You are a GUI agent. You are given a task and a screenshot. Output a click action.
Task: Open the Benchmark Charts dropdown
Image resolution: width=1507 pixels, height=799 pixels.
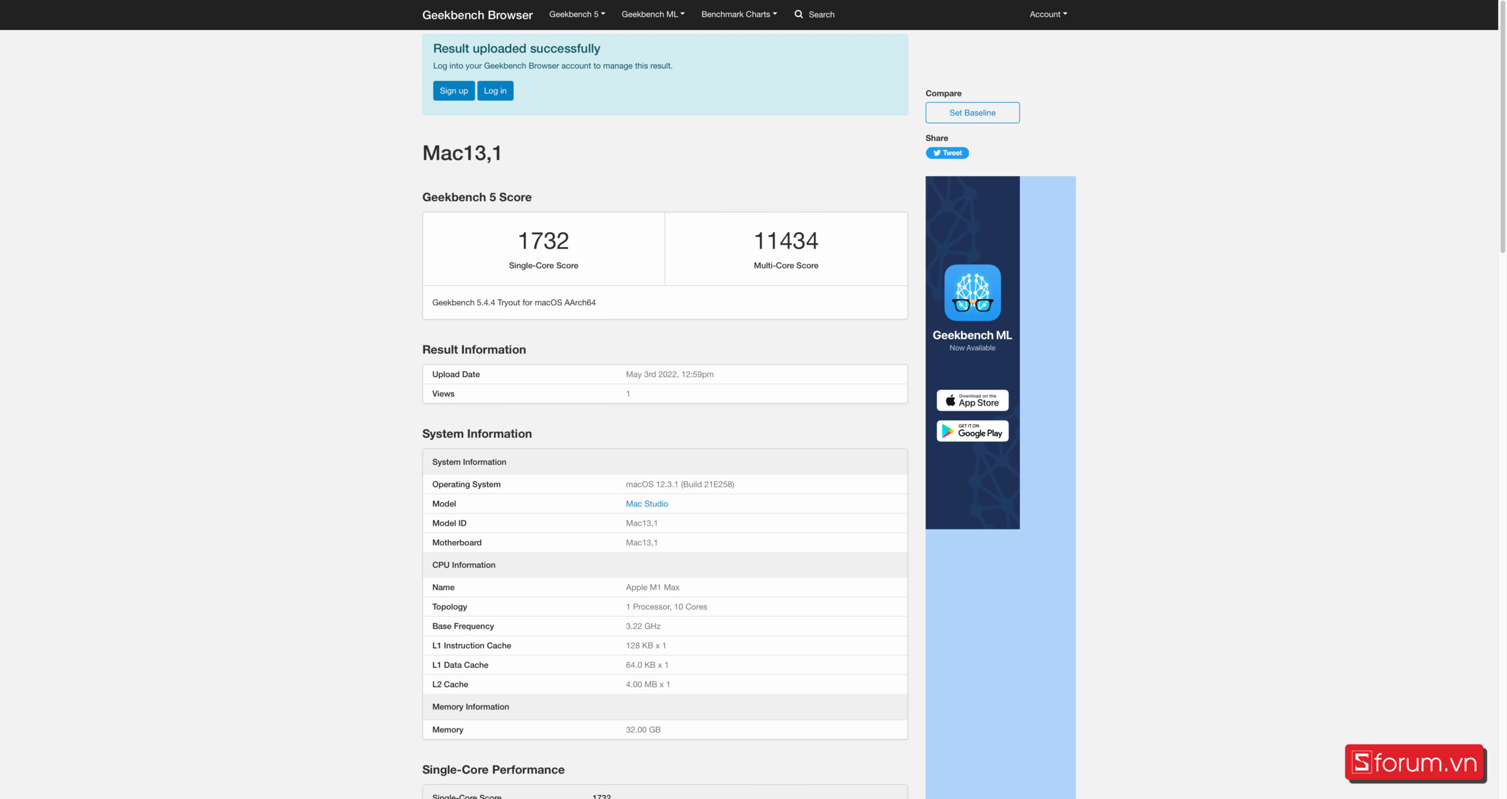point(738,14)
